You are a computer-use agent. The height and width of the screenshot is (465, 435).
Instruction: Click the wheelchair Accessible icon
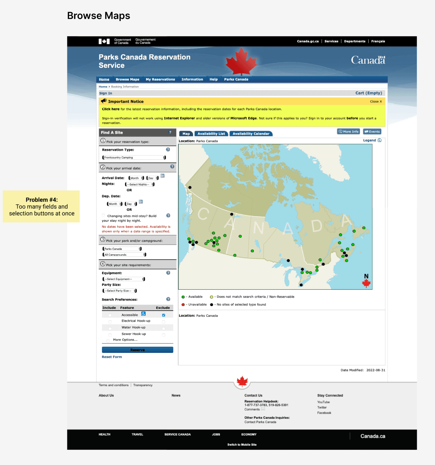tap(143, 314)
